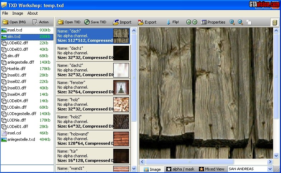Expand the SAN ANDREAS game selector
Screen dimensions: 281x173
[x=270, y=169]
